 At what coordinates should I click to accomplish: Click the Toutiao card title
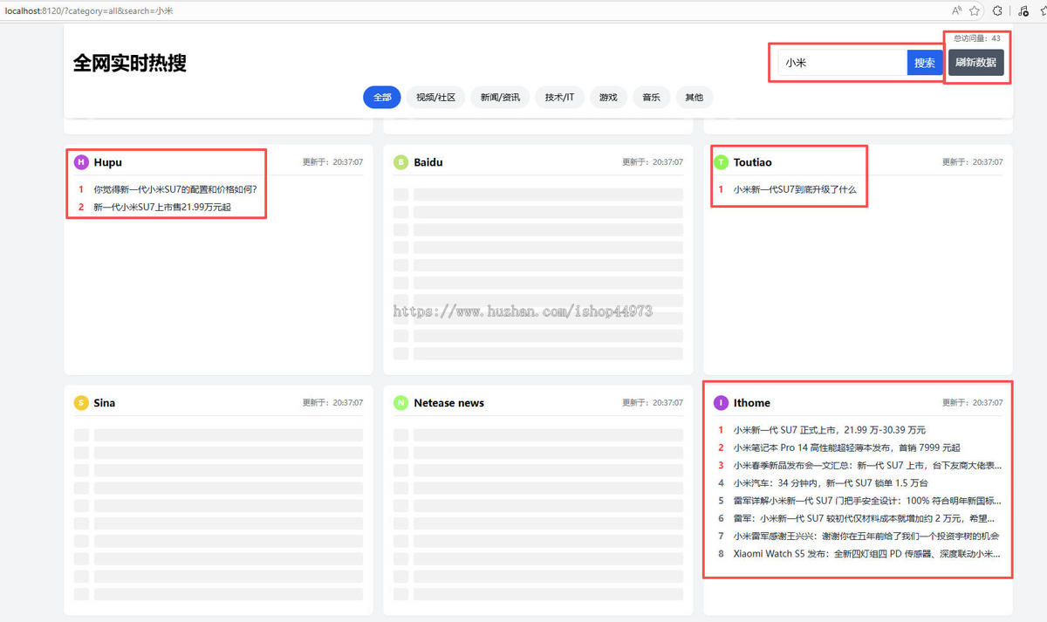[x=752, y=162]
